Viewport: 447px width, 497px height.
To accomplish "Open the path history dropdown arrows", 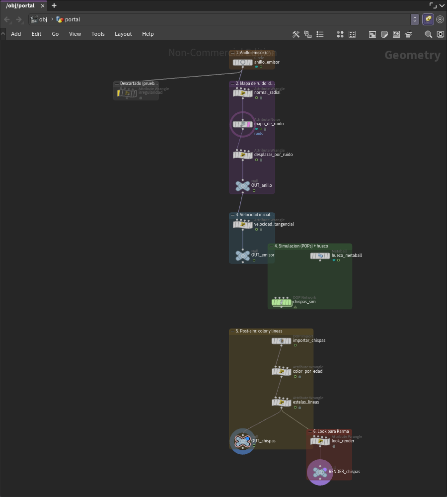I will tap(415, 19).
